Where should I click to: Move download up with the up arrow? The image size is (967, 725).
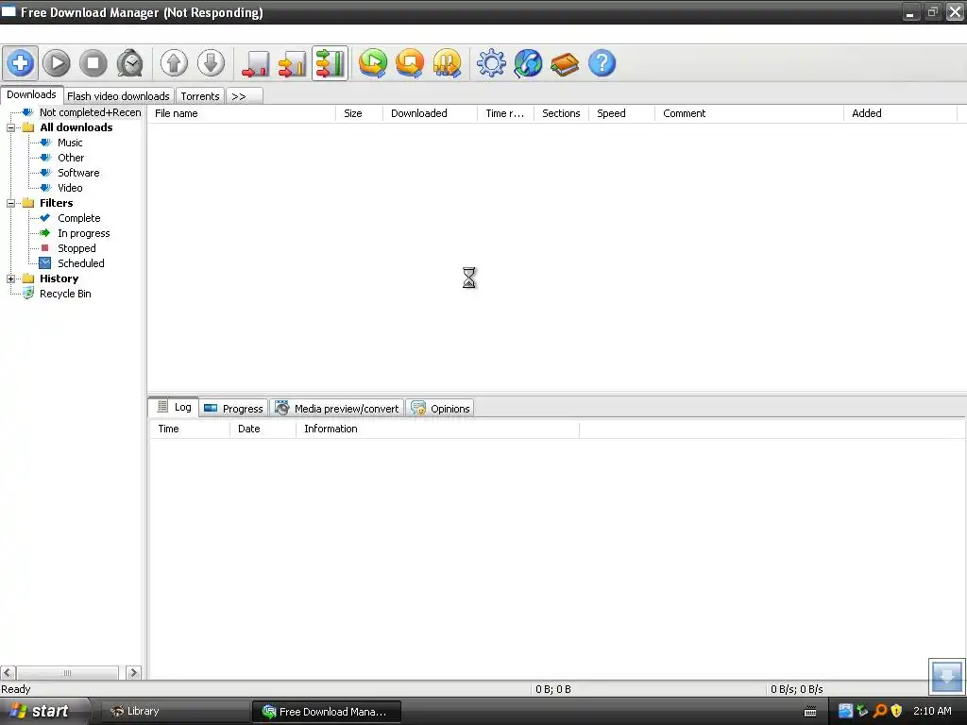(x=174, y=63)
